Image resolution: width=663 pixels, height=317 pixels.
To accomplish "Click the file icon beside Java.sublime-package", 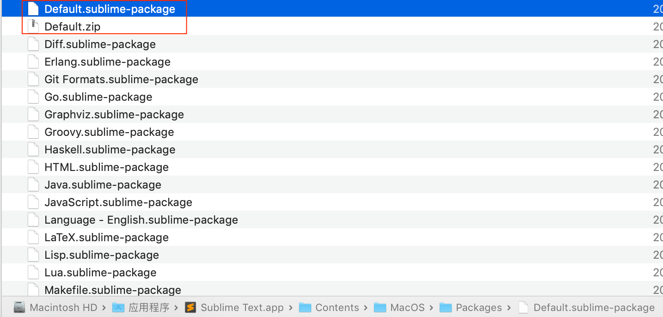I will tap(33, 184).
